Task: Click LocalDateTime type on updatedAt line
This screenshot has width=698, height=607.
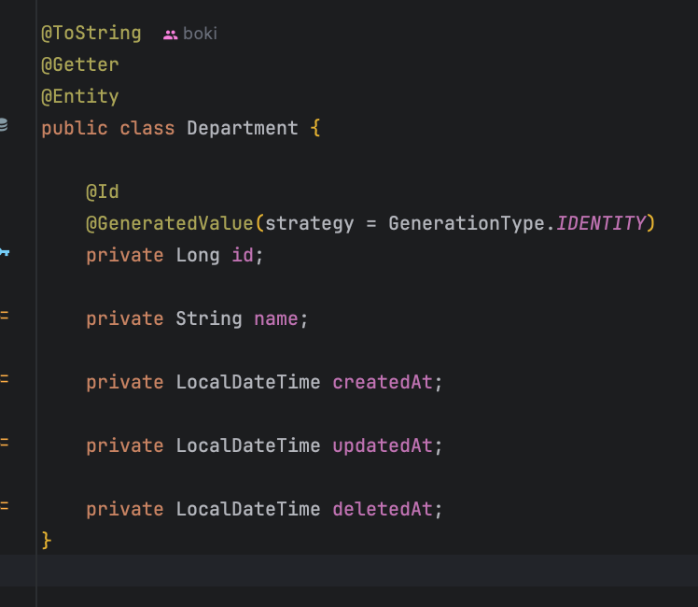Action: (x=248, y=445)
